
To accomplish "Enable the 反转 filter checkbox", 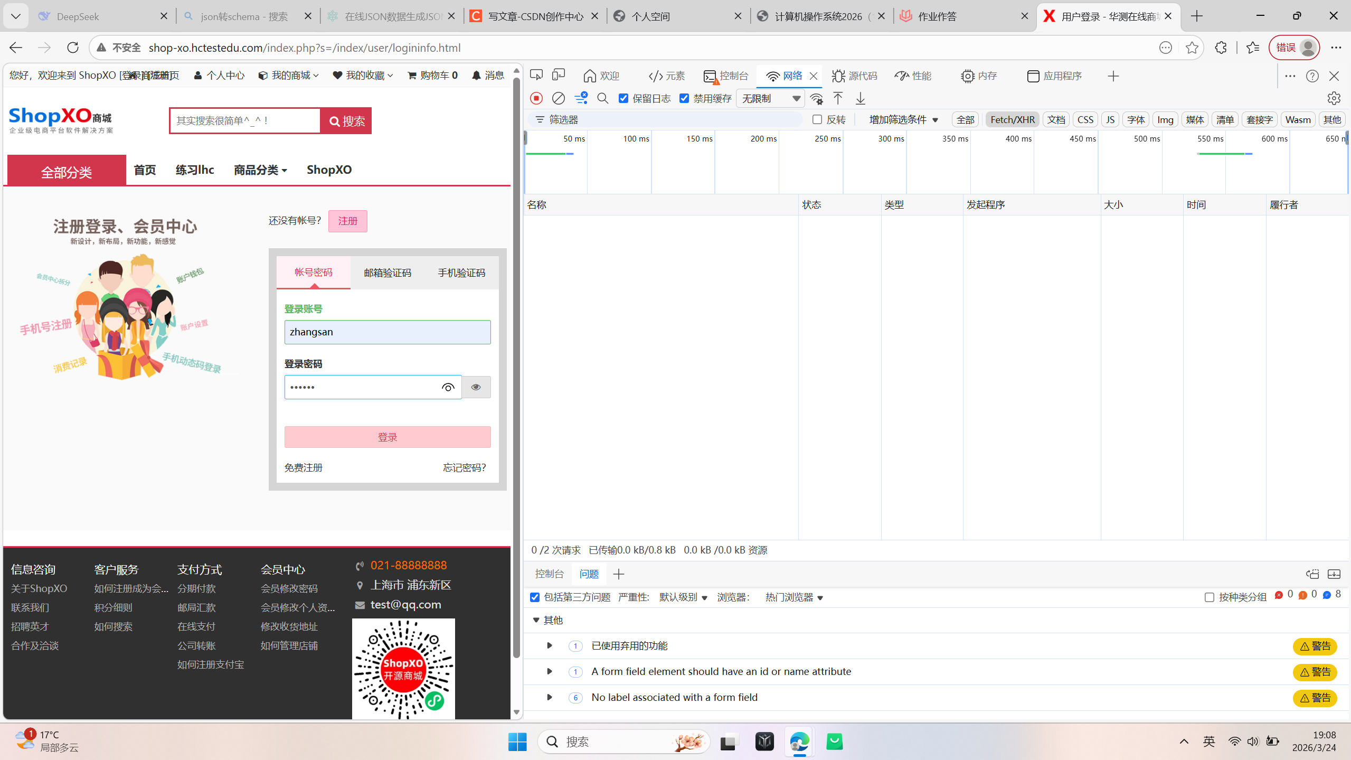I will [x=817, y=119].
